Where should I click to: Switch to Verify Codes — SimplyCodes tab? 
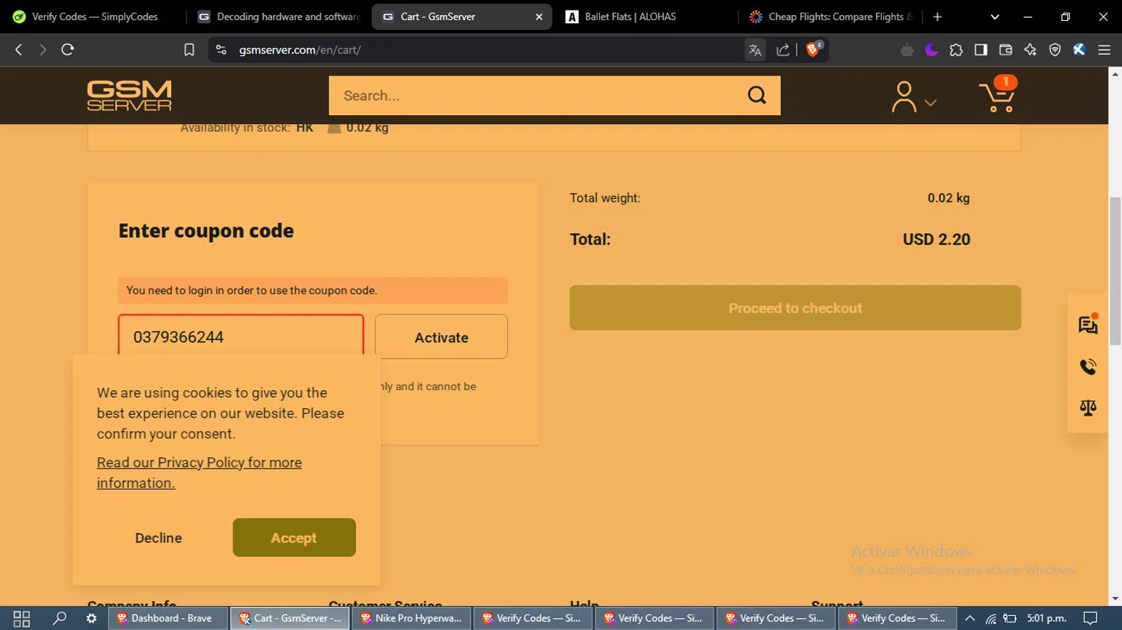pyautogui.click(x=93, y=16)
